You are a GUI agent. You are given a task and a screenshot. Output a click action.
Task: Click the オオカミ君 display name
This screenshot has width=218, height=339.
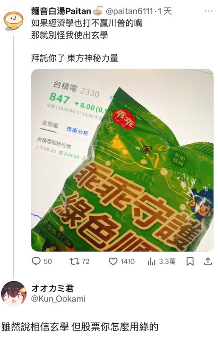[x=53, y=288]
